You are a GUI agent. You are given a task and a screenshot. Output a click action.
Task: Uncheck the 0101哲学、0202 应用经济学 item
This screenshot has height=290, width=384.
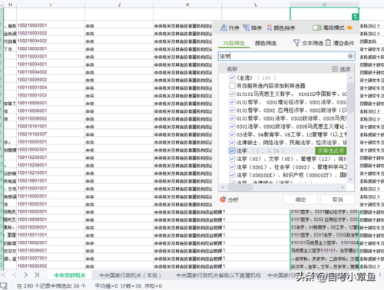pyautogui.click(x=232, y=110)
